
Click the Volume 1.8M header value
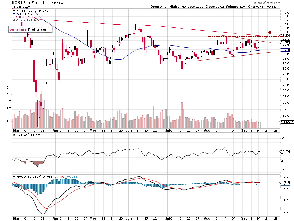click(x=236, y=7)
